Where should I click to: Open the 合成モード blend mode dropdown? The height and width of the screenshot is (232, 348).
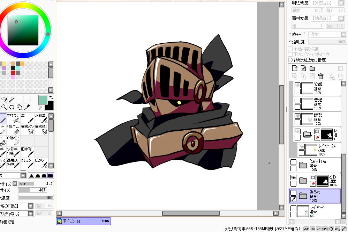[x=343, y=35]
